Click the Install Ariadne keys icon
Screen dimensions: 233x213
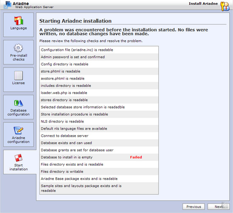point(225,6)
